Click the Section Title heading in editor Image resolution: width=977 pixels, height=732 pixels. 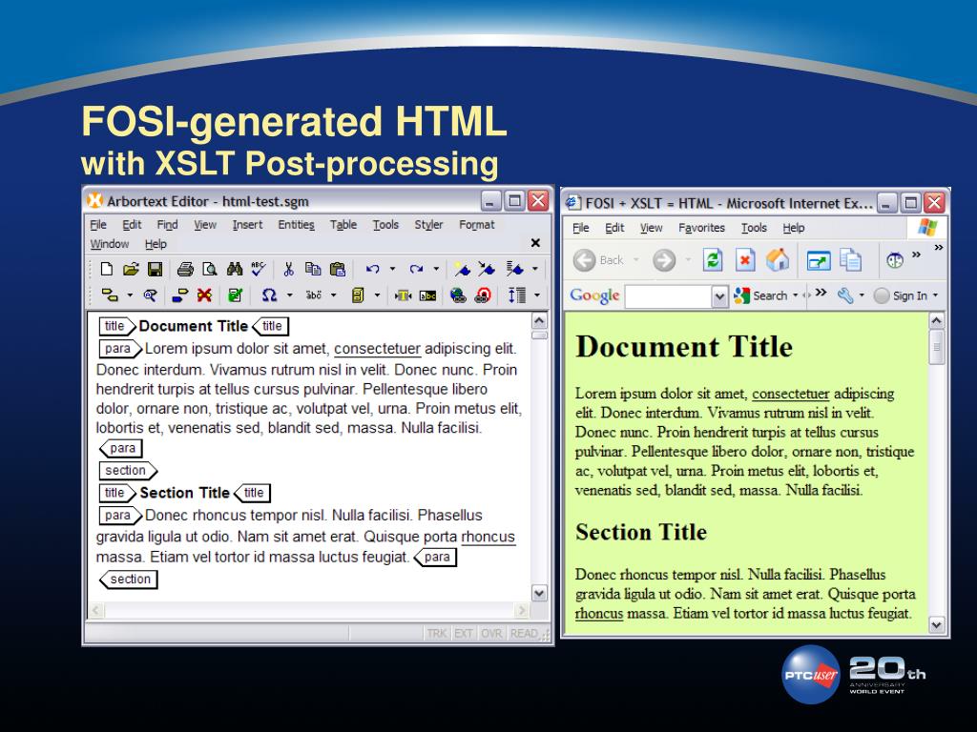tap(184, 493)
